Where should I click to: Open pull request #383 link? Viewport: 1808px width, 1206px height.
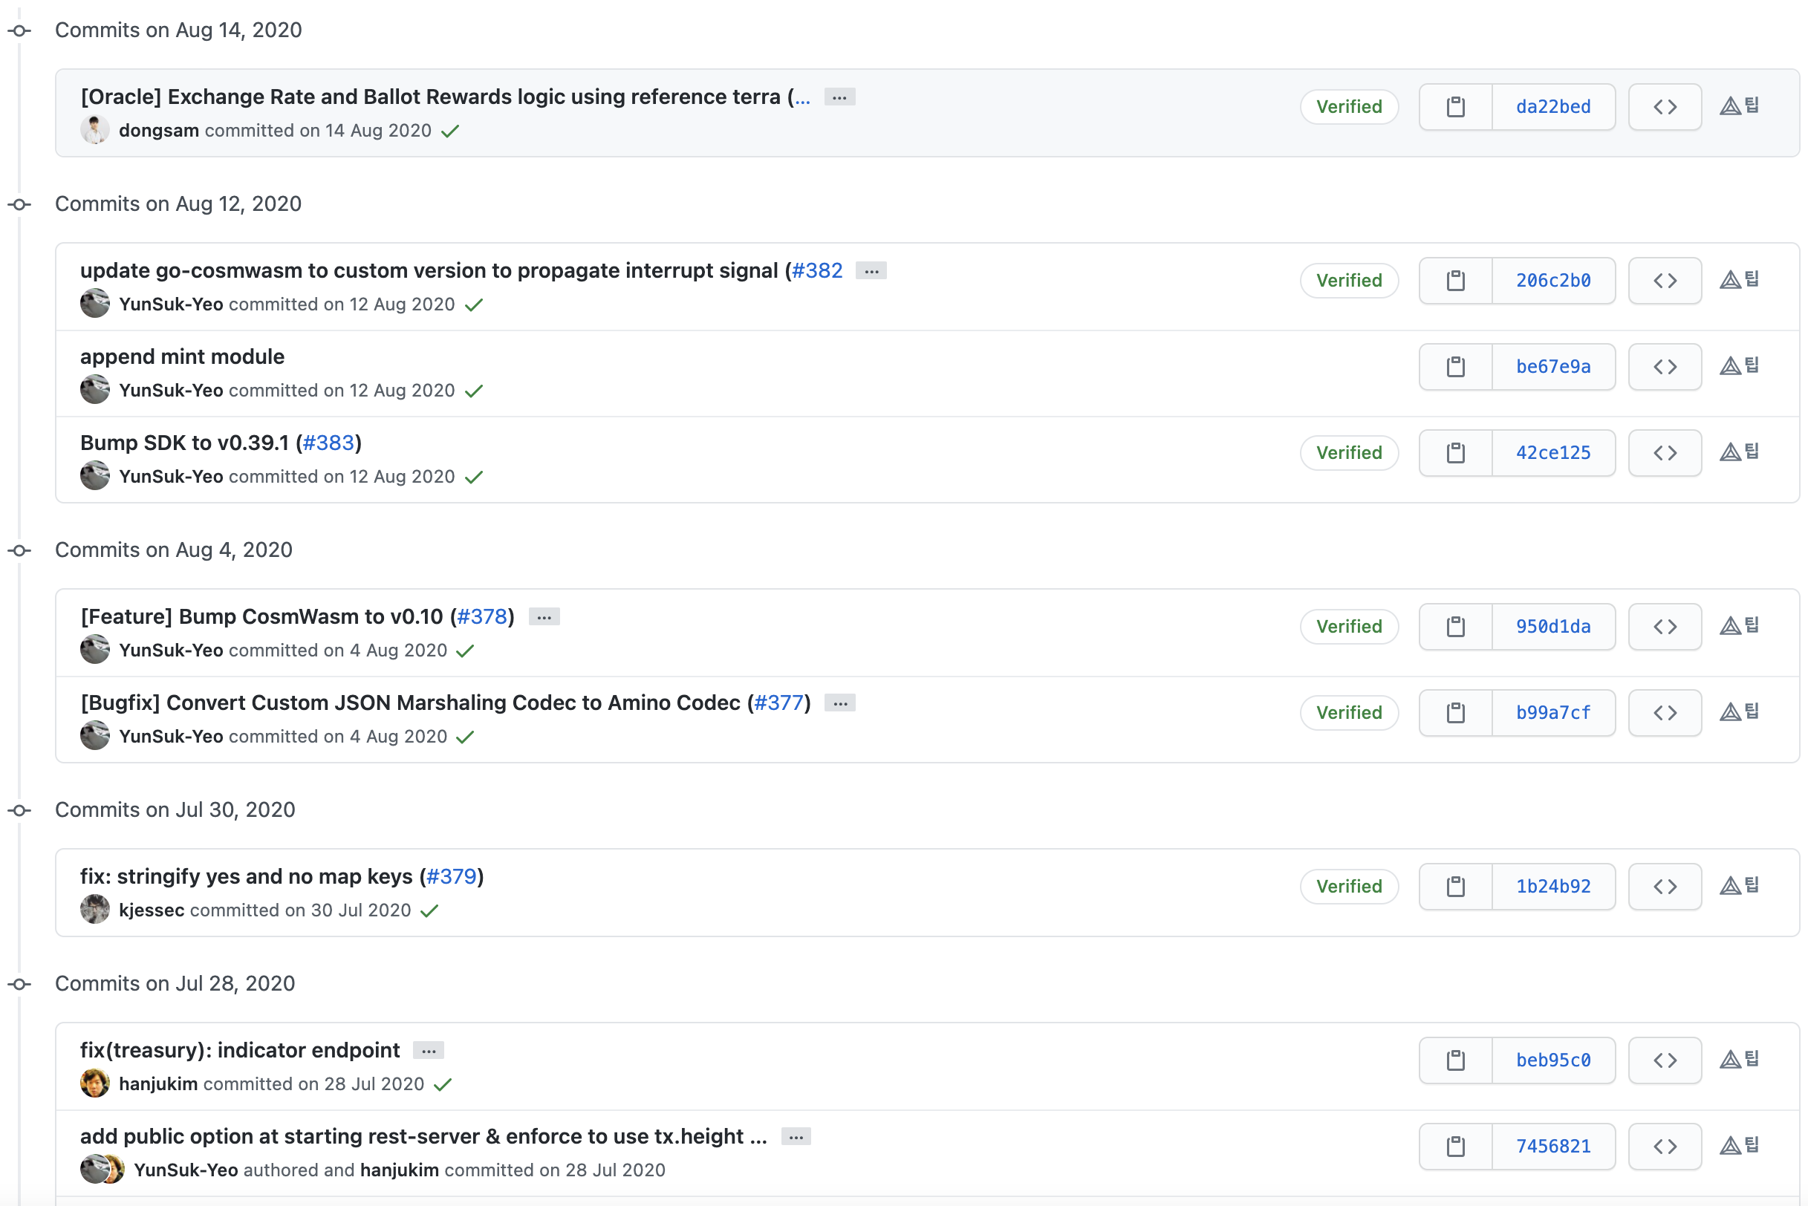[328, 443]
